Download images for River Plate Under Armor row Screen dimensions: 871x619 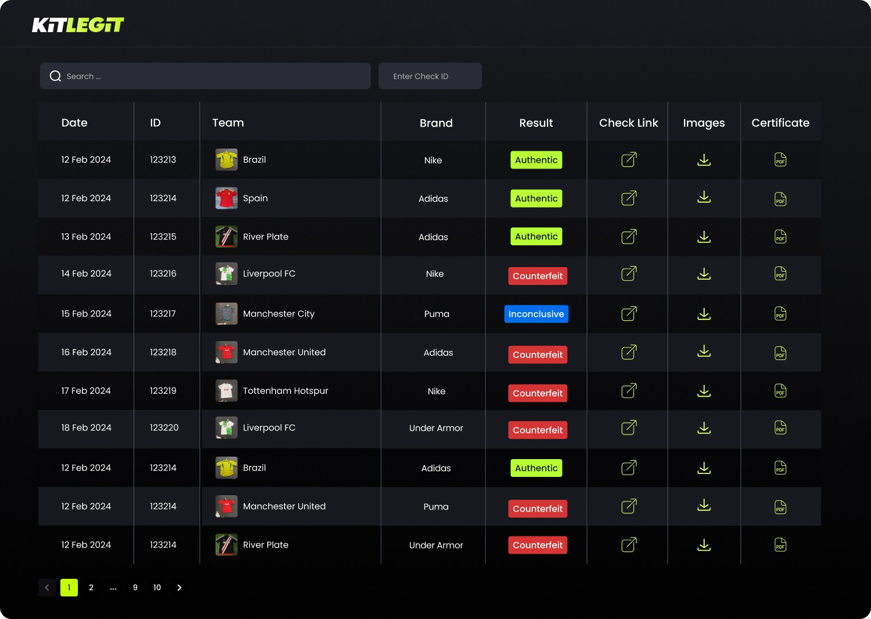tap(704, 545)
